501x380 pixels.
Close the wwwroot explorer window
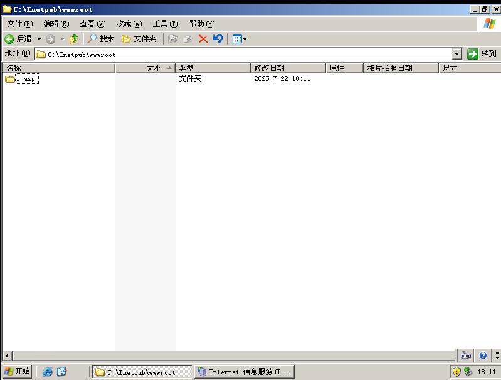point(496,9)
